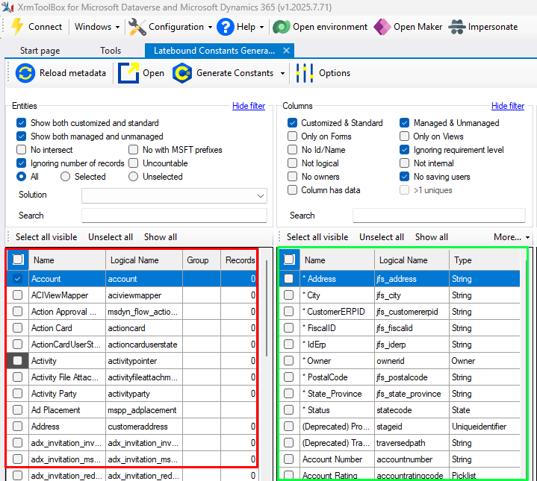Image resolution: width=537 pixels, height=481 pixels.
Task: Click Show all for entities
Action: 161,237
